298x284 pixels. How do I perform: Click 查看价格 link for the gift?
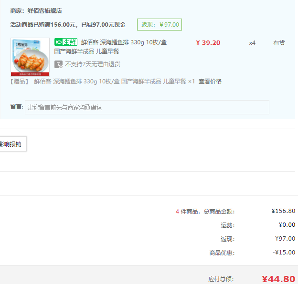point(210,81)
